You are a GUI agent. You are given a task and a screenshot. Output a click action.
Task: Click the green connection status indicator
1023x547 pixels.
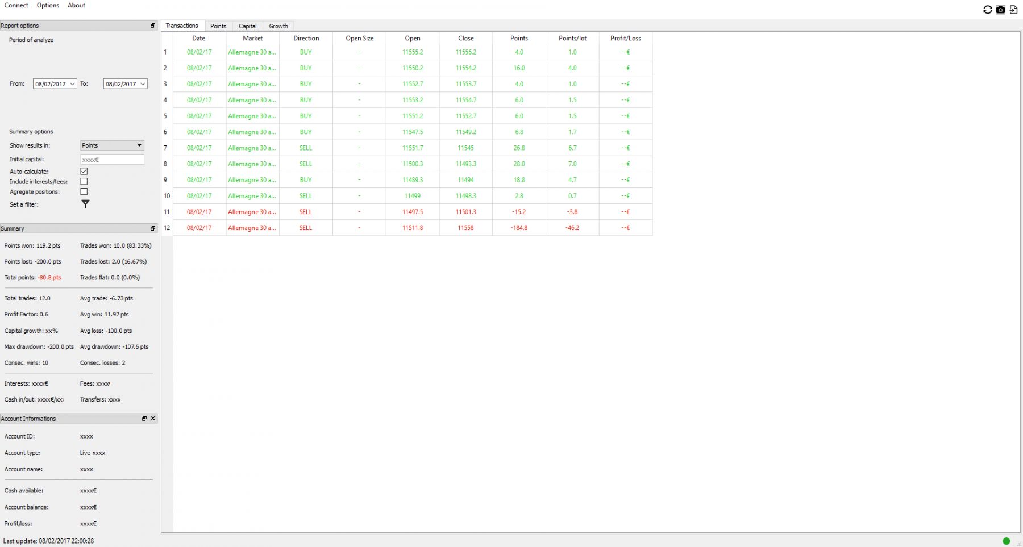point(1007,541)
